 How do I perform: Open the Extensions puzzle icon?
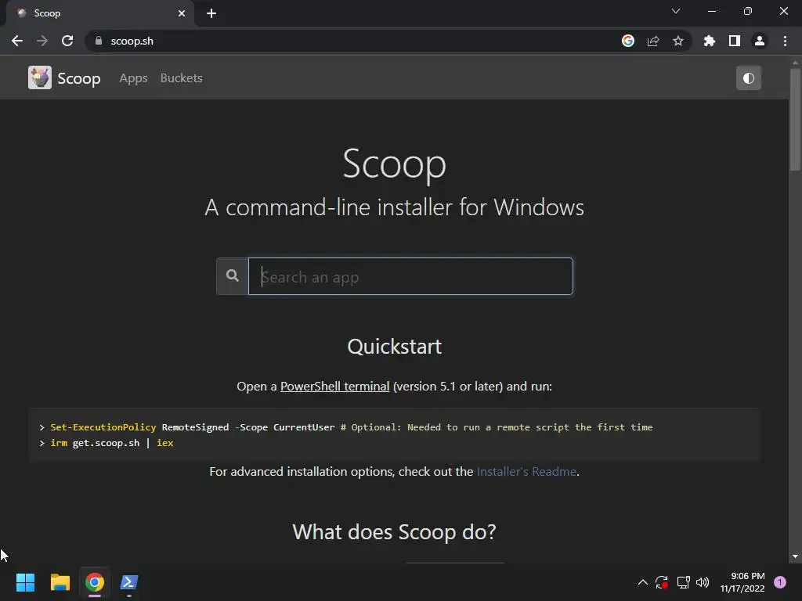coord(710,41)
